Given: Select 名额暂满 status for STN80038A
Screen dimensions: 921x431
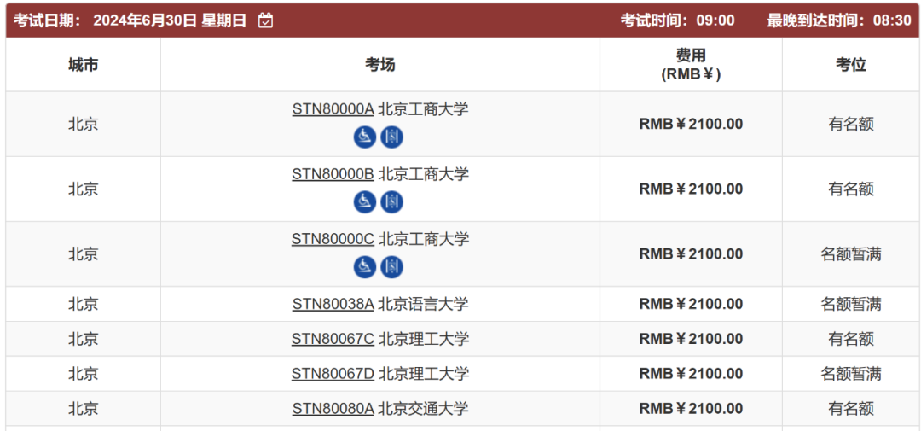Looking at the screenshot, I should (x=851, y=304).
